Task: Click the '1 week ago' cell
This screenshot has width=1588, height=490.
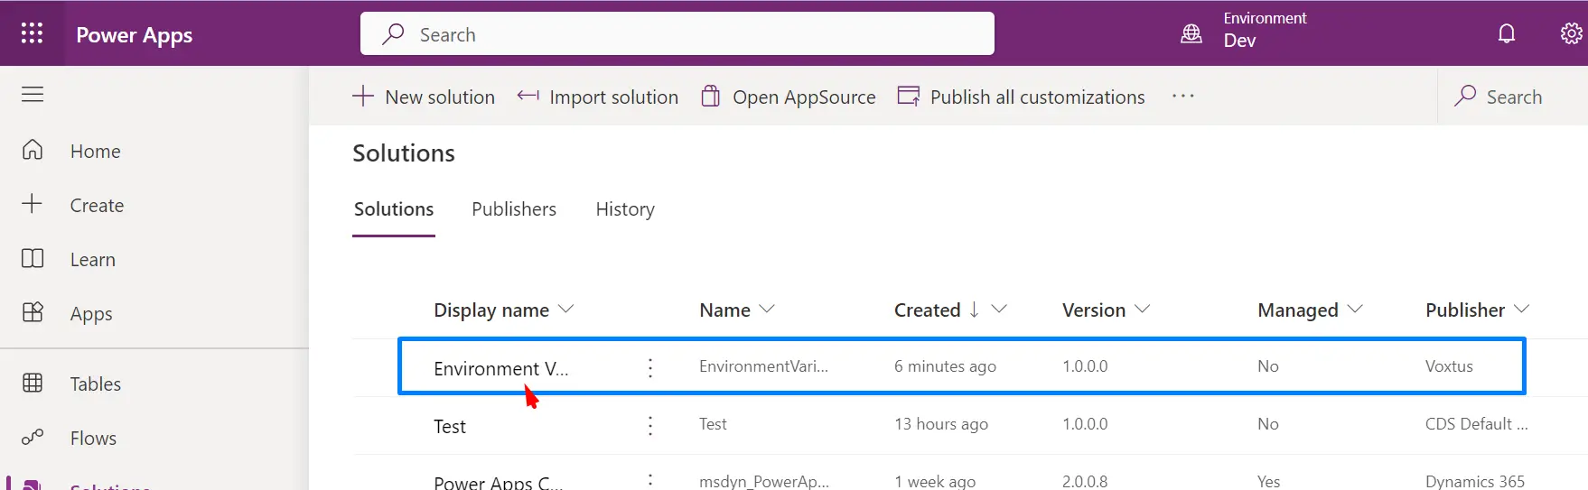Action: [935, 481]
